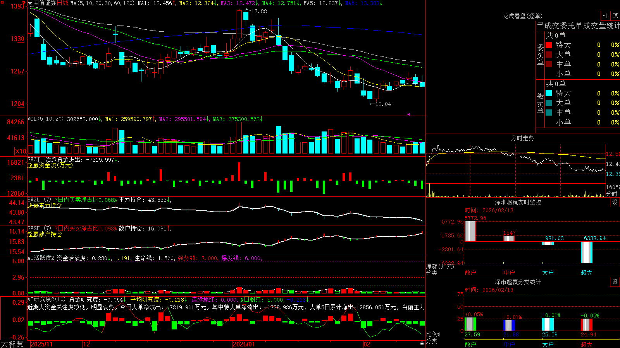This screenshot has width=620, height=348.
Task: Click the VOL(5,10,20) indicator label
Action: coord(45,119)
